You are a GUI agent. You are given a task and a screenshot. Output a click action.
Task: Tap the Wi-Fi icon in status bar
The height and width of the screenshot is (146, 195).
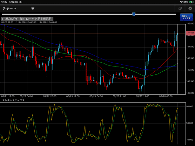[181, 2]
